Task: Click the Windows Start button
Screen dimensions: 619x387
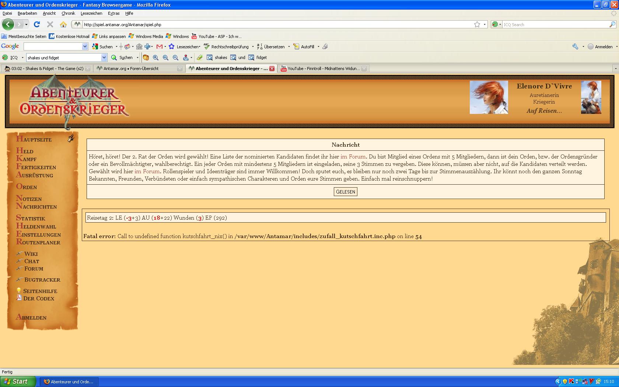Action: click(x=18, y=381)
